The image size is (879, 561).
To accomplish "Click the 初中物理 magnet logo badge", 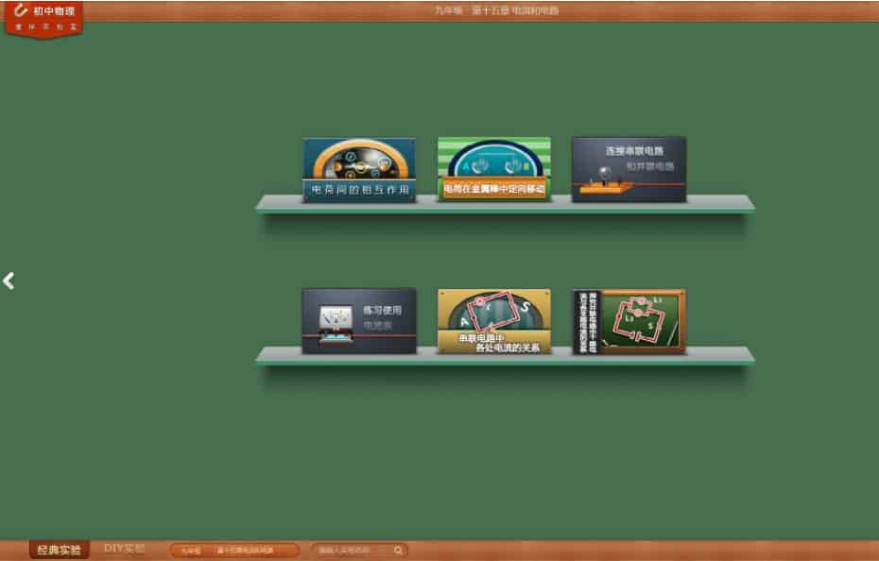I will (x=43, y=18).
